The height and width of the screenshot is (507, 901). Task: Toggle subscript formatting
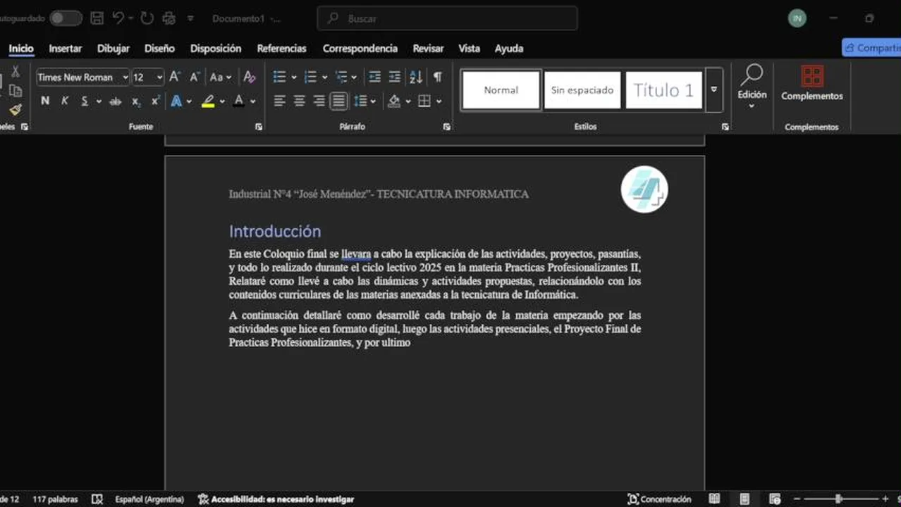pos(136,101)
